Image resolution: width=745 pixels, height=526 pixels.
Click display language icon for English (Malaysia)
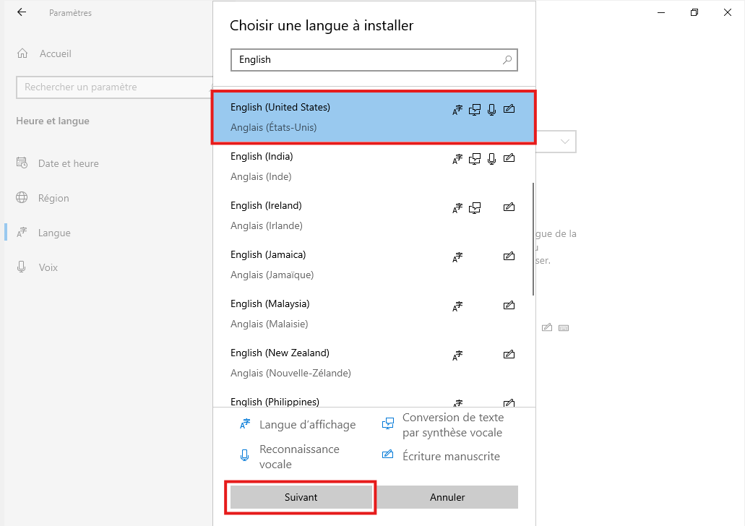[x=457, y=306]
